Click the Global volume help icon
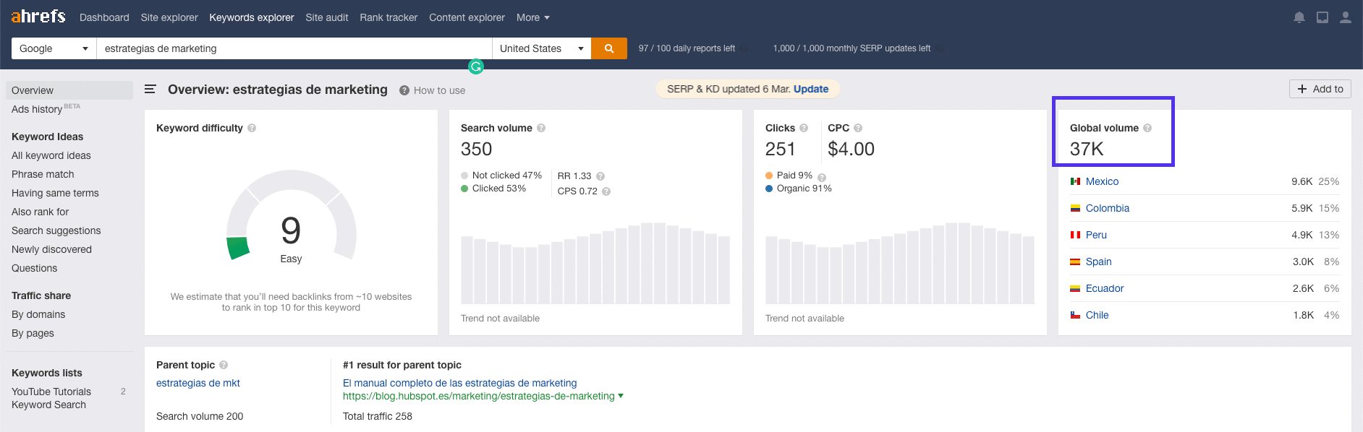1363x432 pixels. 1147,128
